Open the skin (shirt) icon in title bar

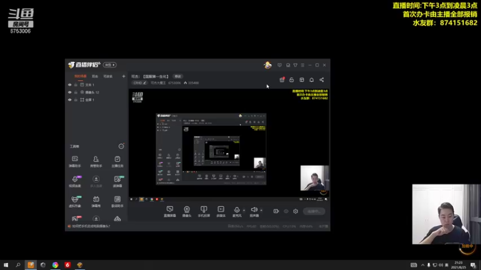click(x=295, y=65)
